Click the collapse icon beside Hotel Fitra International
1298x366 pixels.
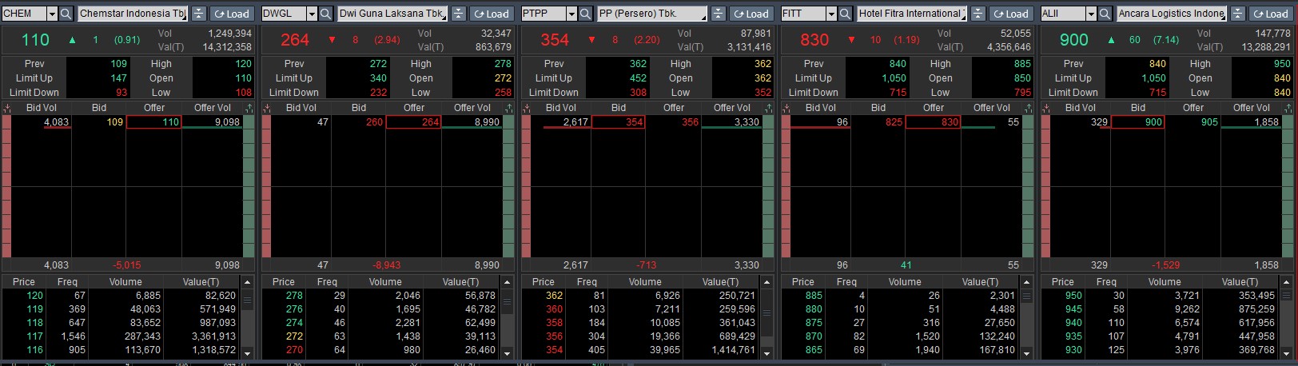978,14
